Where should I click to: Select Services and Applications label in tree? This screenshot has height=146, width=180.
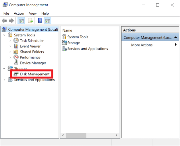[x=34, y=80]
